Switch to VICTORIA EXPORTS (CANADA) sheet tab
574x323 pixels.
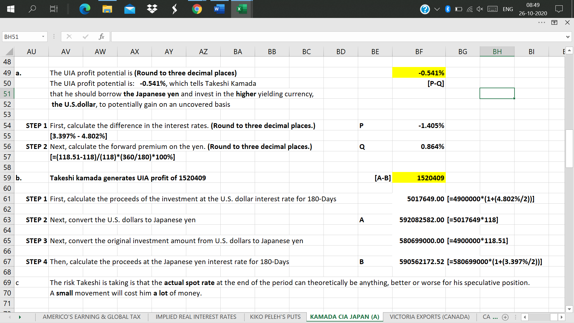pyautogui.click(x=429, y=317)
